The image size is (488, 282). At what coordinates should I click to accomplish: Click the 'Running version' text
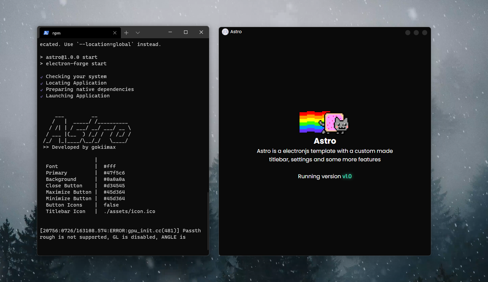click(319, 176)
